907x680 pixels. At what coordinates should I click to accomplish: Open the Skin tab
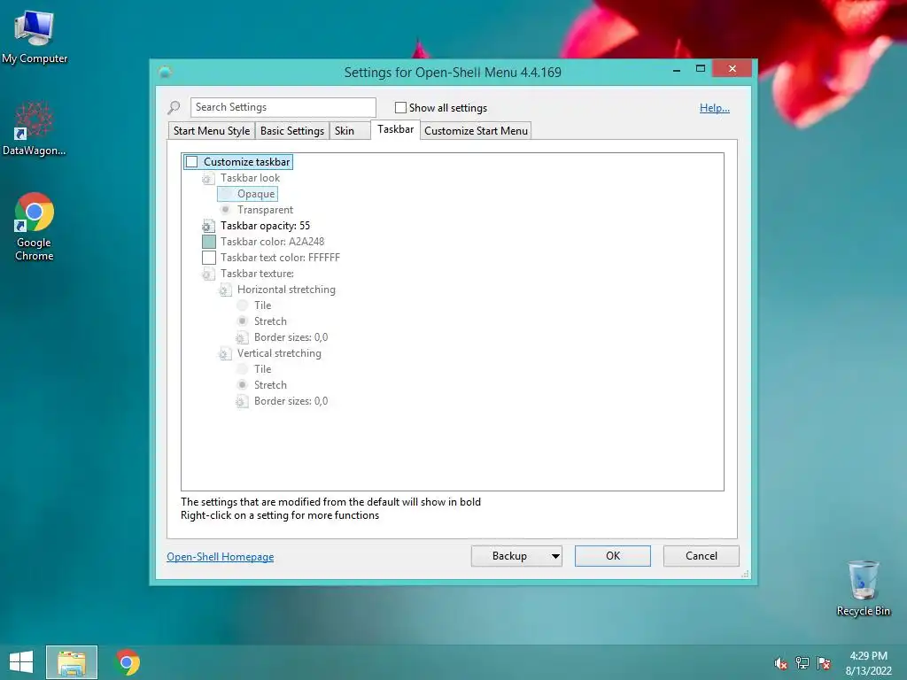349,131
